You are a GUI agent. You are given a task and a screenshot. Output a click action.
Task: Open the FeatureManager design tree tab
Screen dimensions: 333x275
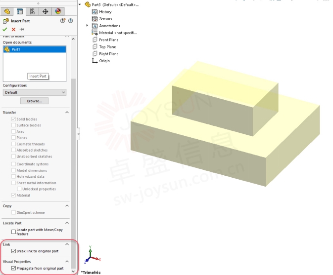point(7,11)
